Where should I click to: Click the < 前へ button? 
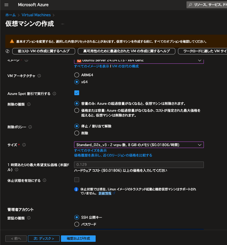16,239
